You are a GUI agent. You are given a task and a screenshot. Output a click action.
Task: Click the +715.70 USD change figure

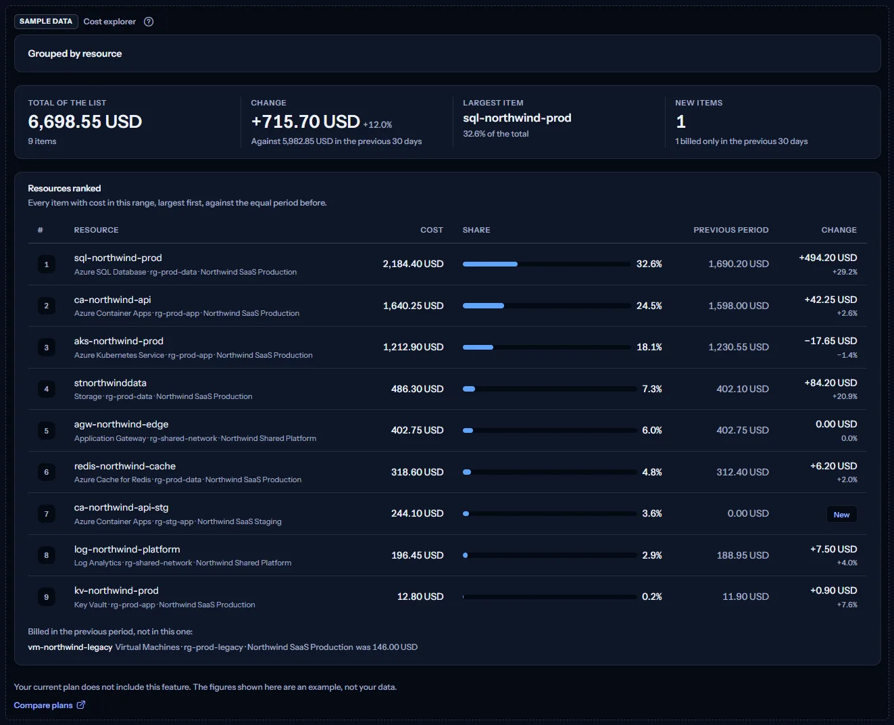[305, 122]
